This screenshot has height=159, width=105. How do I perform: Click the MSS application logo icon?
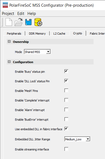[5, 5]
